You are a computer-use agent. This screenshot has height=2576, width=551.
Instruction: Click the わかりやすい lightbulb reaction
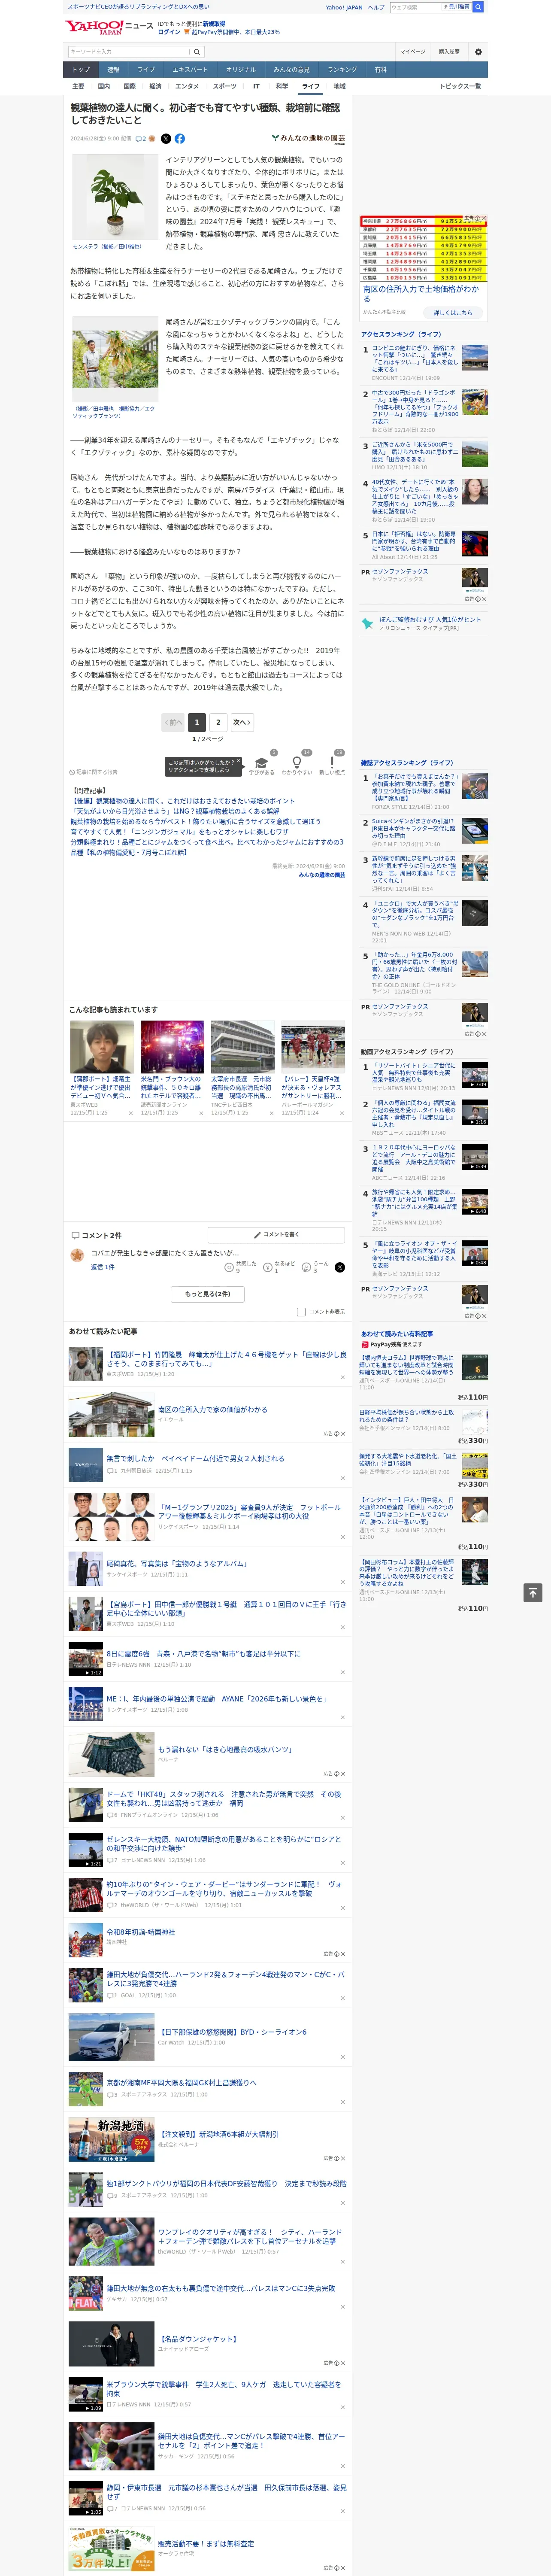point(297,763)
